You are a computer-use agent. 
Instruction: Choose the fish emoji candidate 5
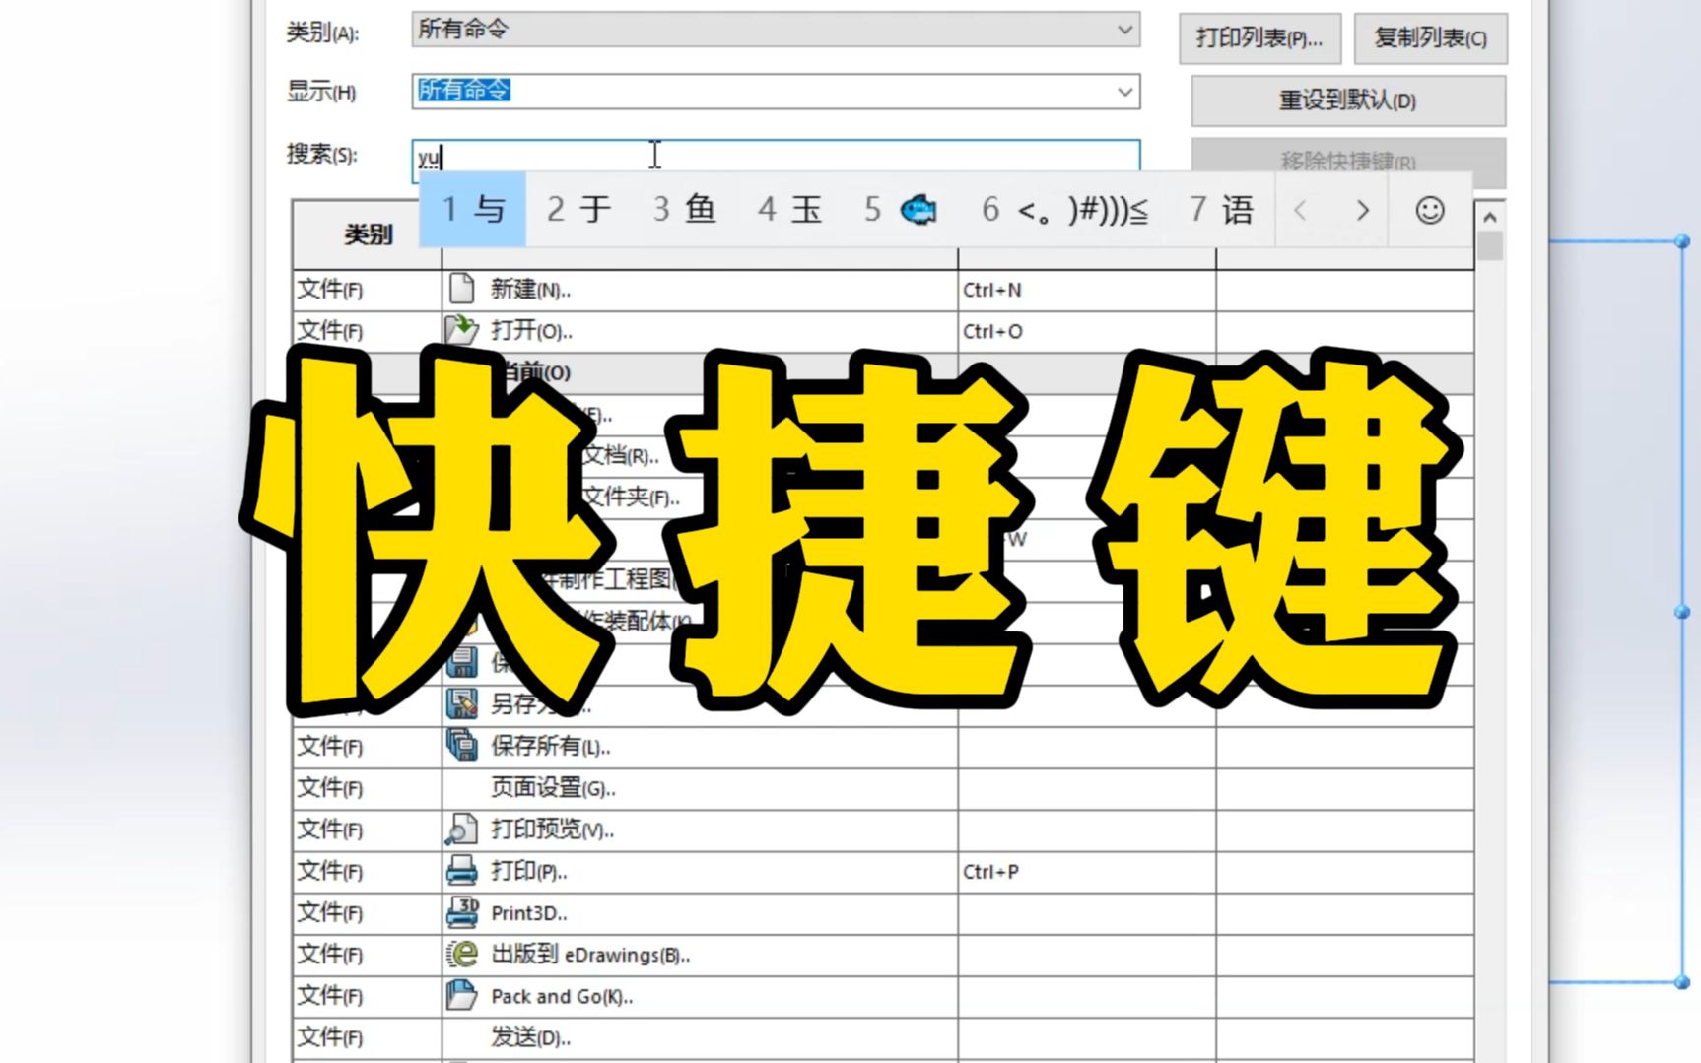pyautogui.click(x=901, y=210)
